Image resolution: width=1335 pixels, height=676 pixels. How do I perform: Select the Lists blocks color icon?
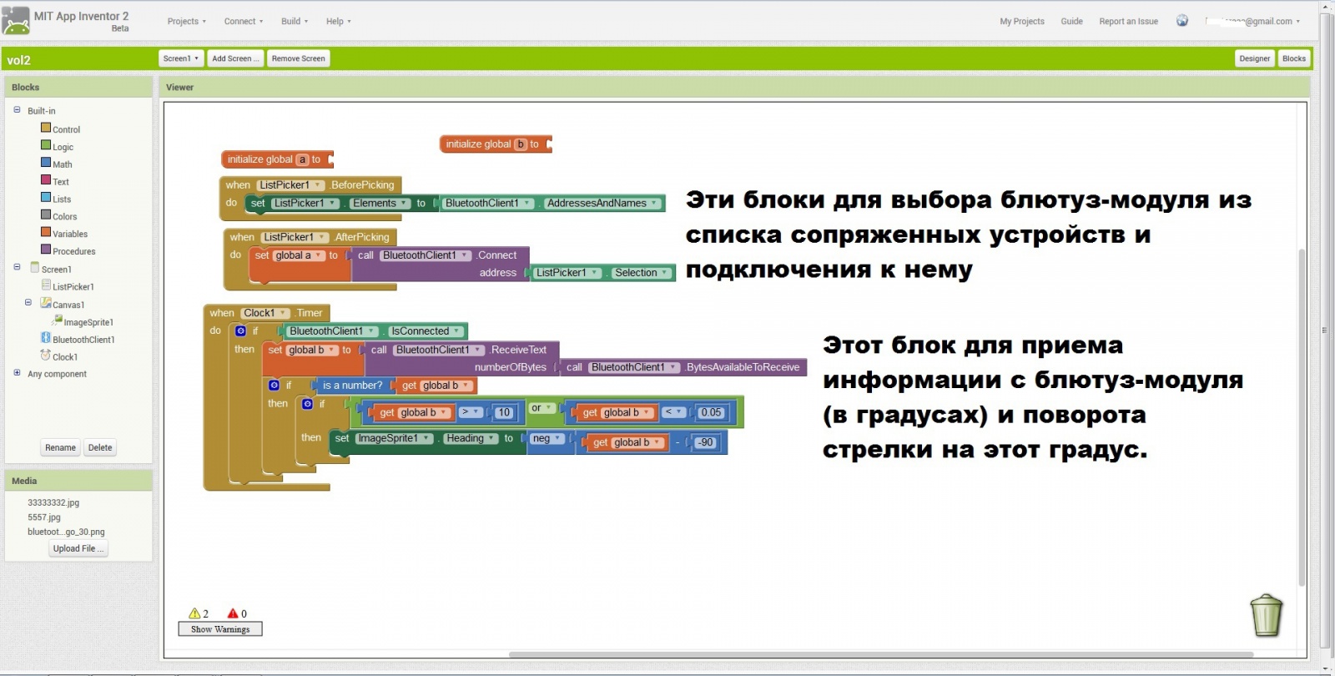46,197
